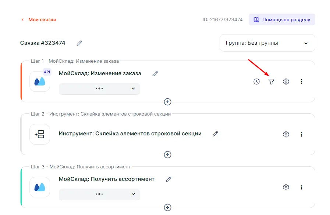The height and width of the screenshot is (215, 330).
Task: Rename step МойСклад: Изменение заказа with pencil
Action: (155, 73)
